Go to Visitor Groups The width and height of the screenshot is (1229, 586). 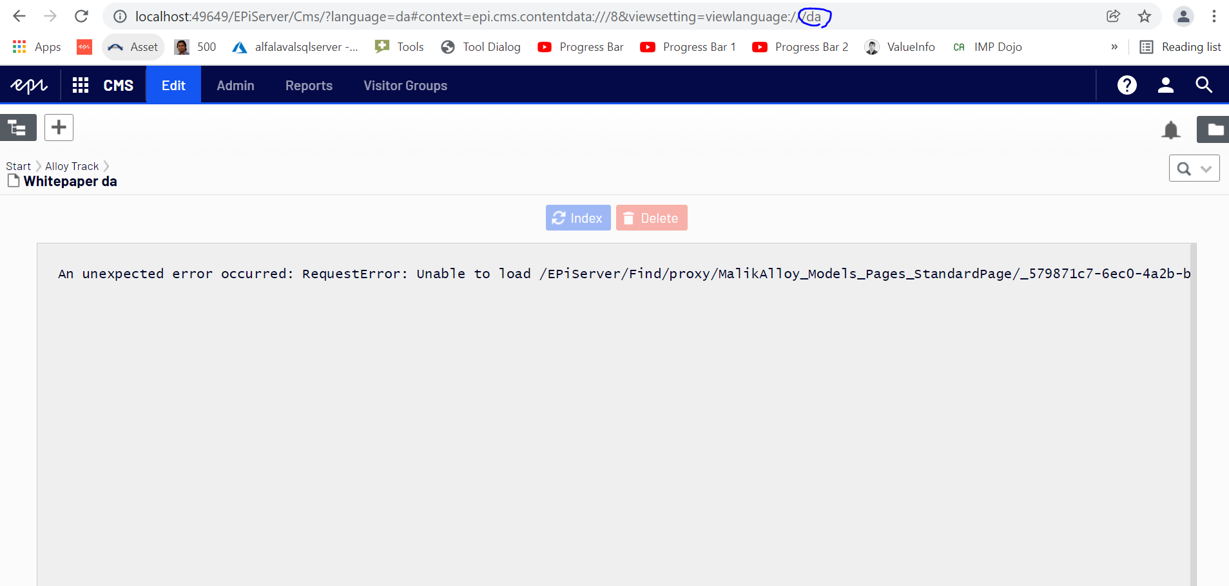405,85
